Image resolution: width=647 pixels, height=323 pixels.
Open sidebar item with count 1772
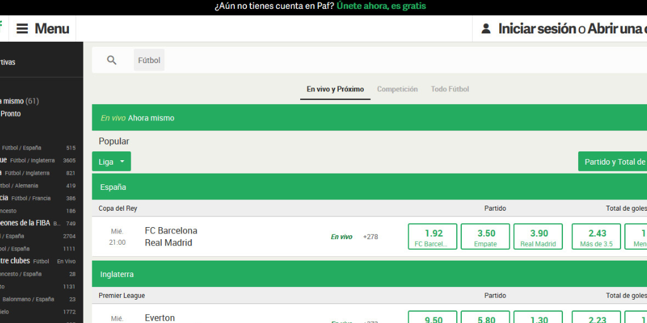pyautogui.click(x=38, y=312)
